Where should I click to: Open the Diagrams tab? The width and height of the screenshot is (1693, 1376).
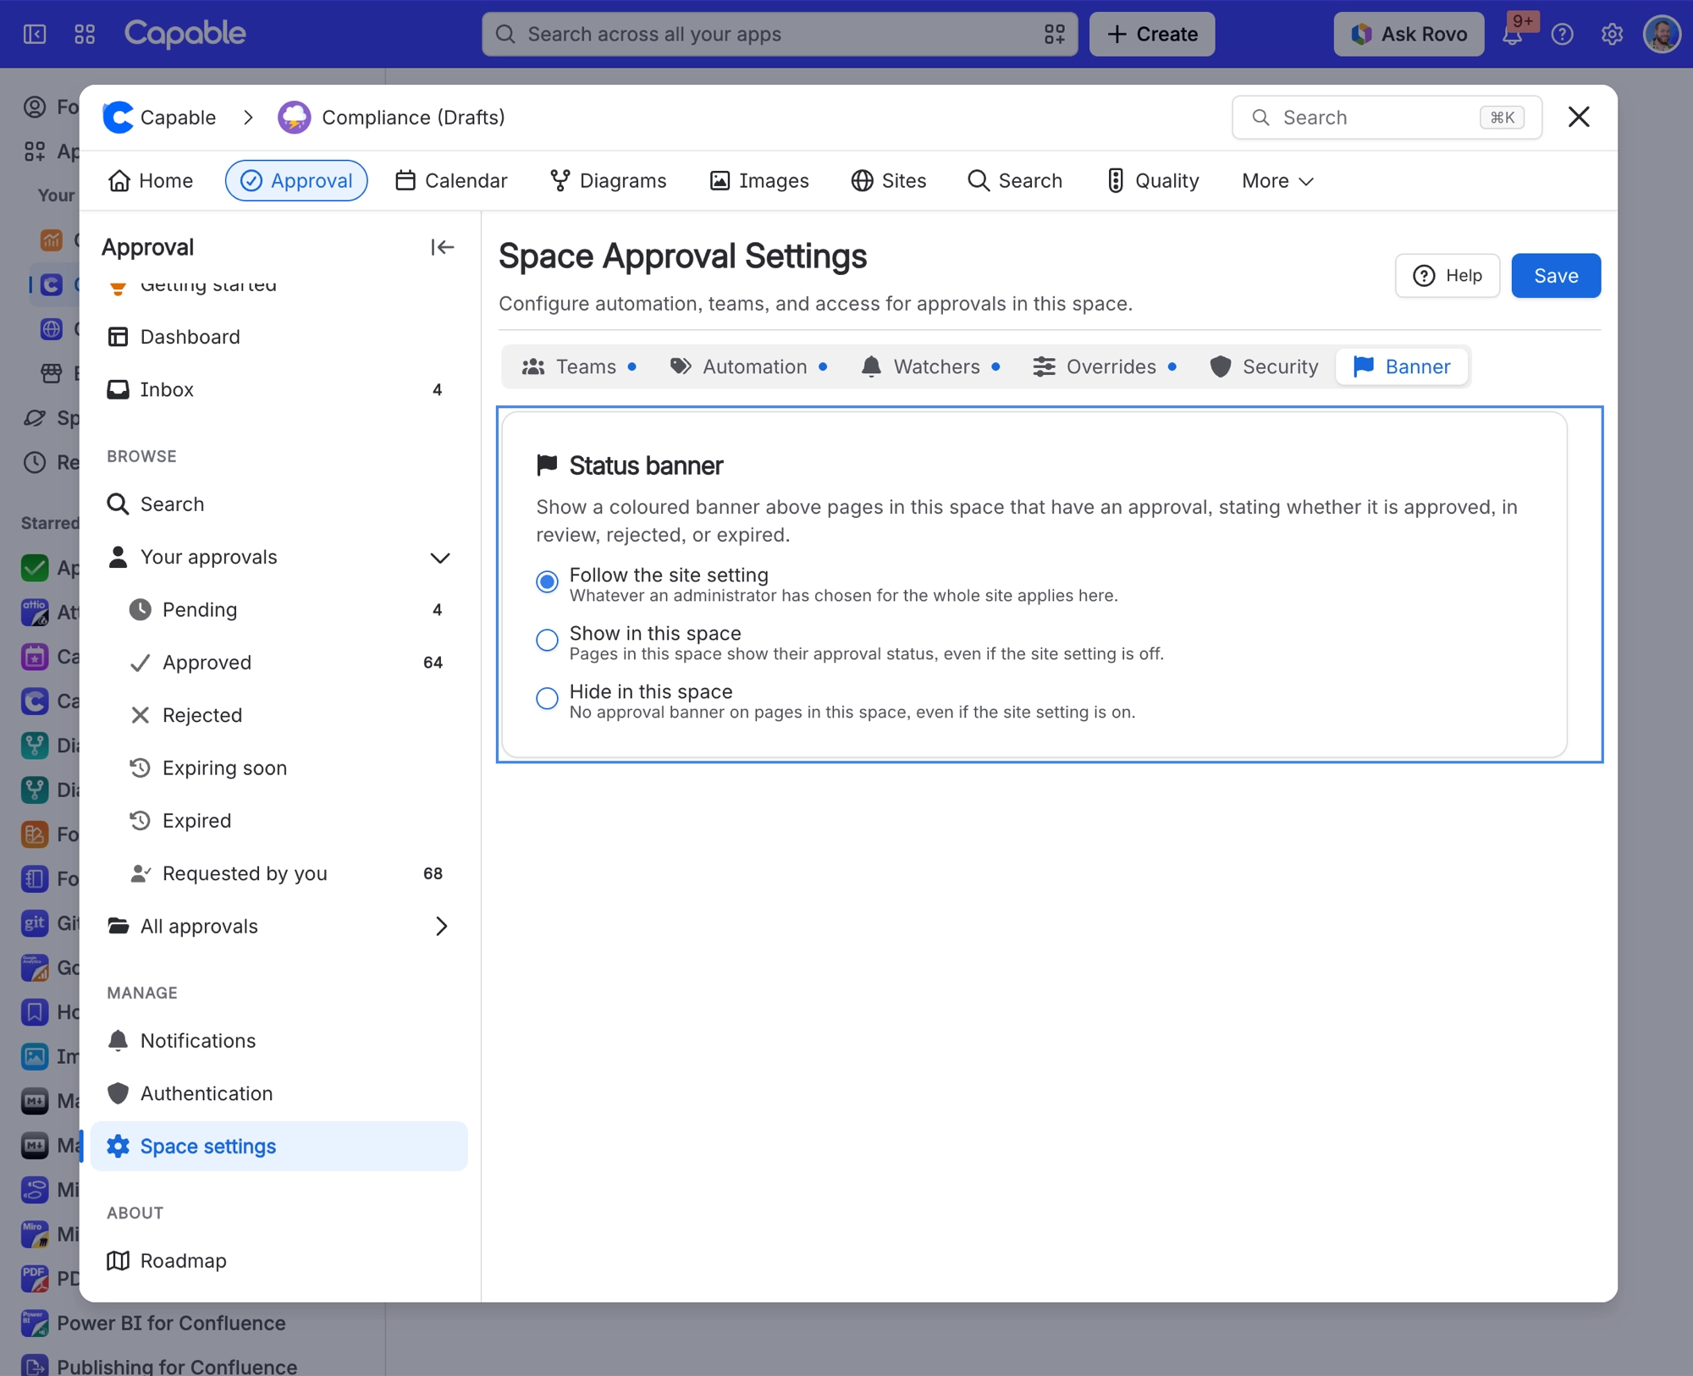point(609,181)
